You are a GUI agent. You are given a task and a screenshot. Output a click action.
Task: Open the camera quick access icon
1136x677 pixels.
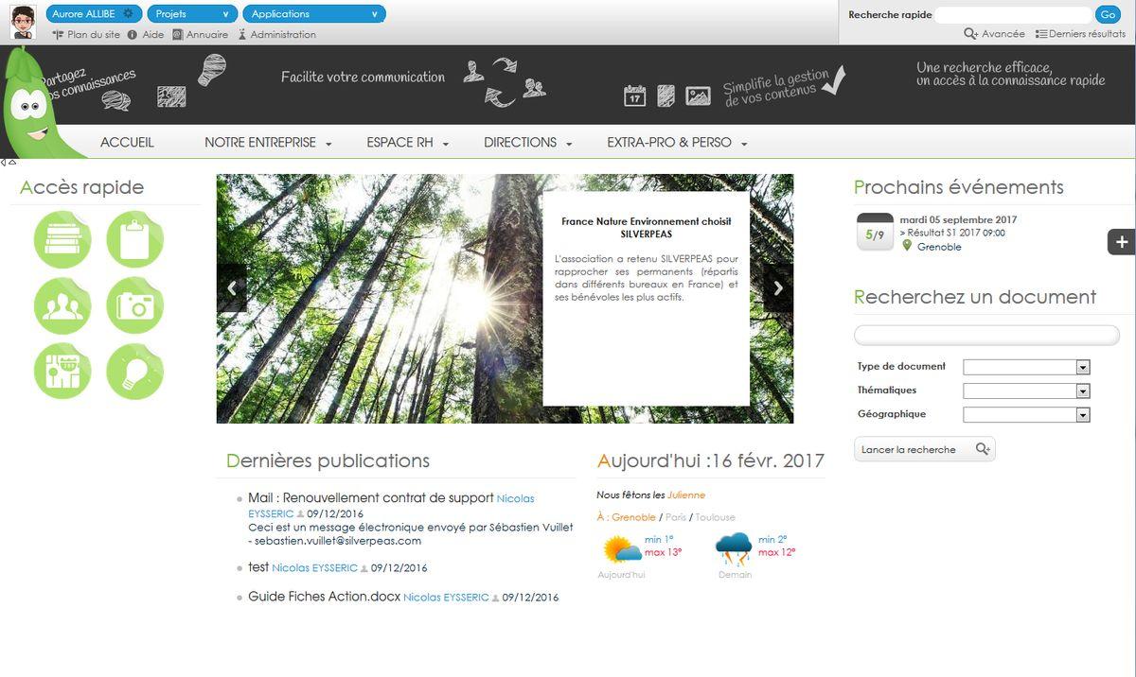pos(135,305)
